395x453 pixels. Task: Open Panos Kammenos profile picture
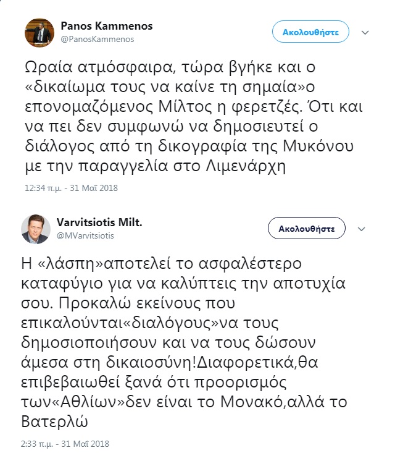39,32
